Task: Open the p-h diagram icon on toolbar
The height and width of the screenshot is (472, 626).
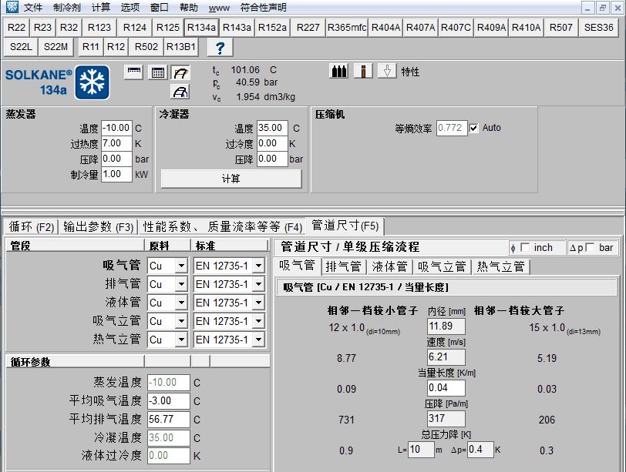Action: coord(182,72)
